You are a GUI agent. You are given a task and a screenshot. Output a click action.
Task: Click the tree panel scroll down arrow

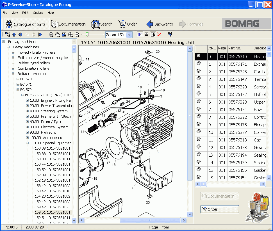[x=74, y=220]
